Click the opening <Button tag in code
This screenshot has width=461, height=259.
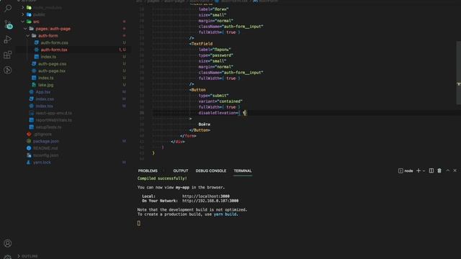(197, 90)
